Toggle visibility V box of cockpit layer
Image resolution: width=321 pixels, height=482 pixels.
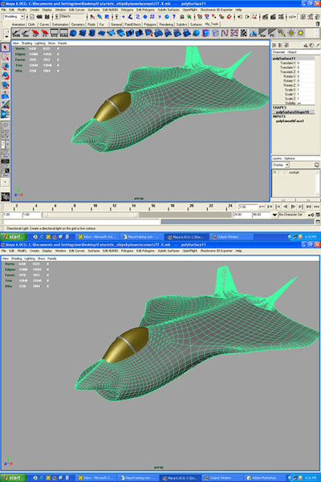[275, 173]
